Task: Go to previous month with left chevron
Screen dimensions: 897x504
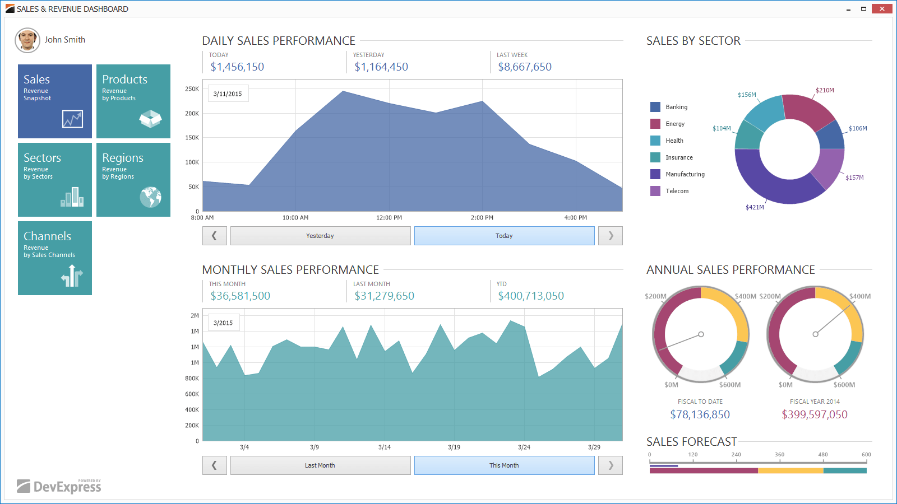Action: [x=214, y=465]
